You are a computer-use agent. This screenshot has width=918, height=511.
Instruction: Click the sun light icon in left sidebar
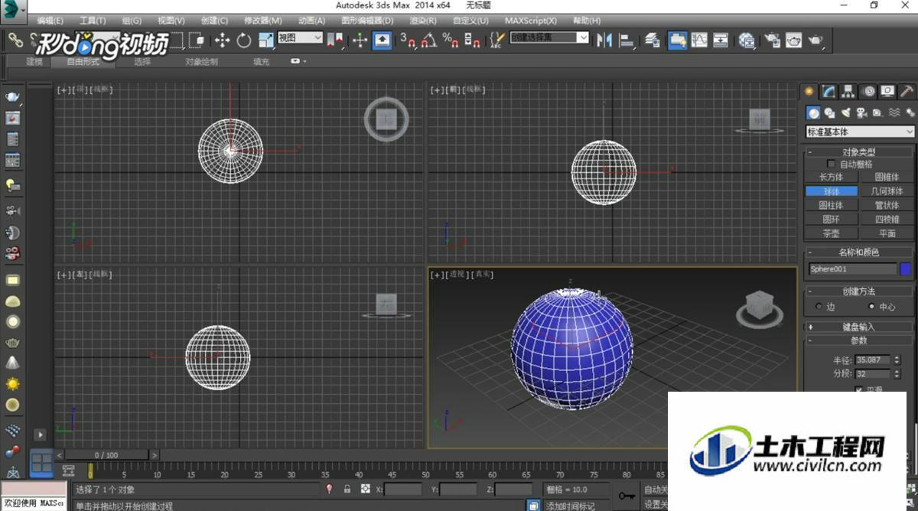point(12,383)
